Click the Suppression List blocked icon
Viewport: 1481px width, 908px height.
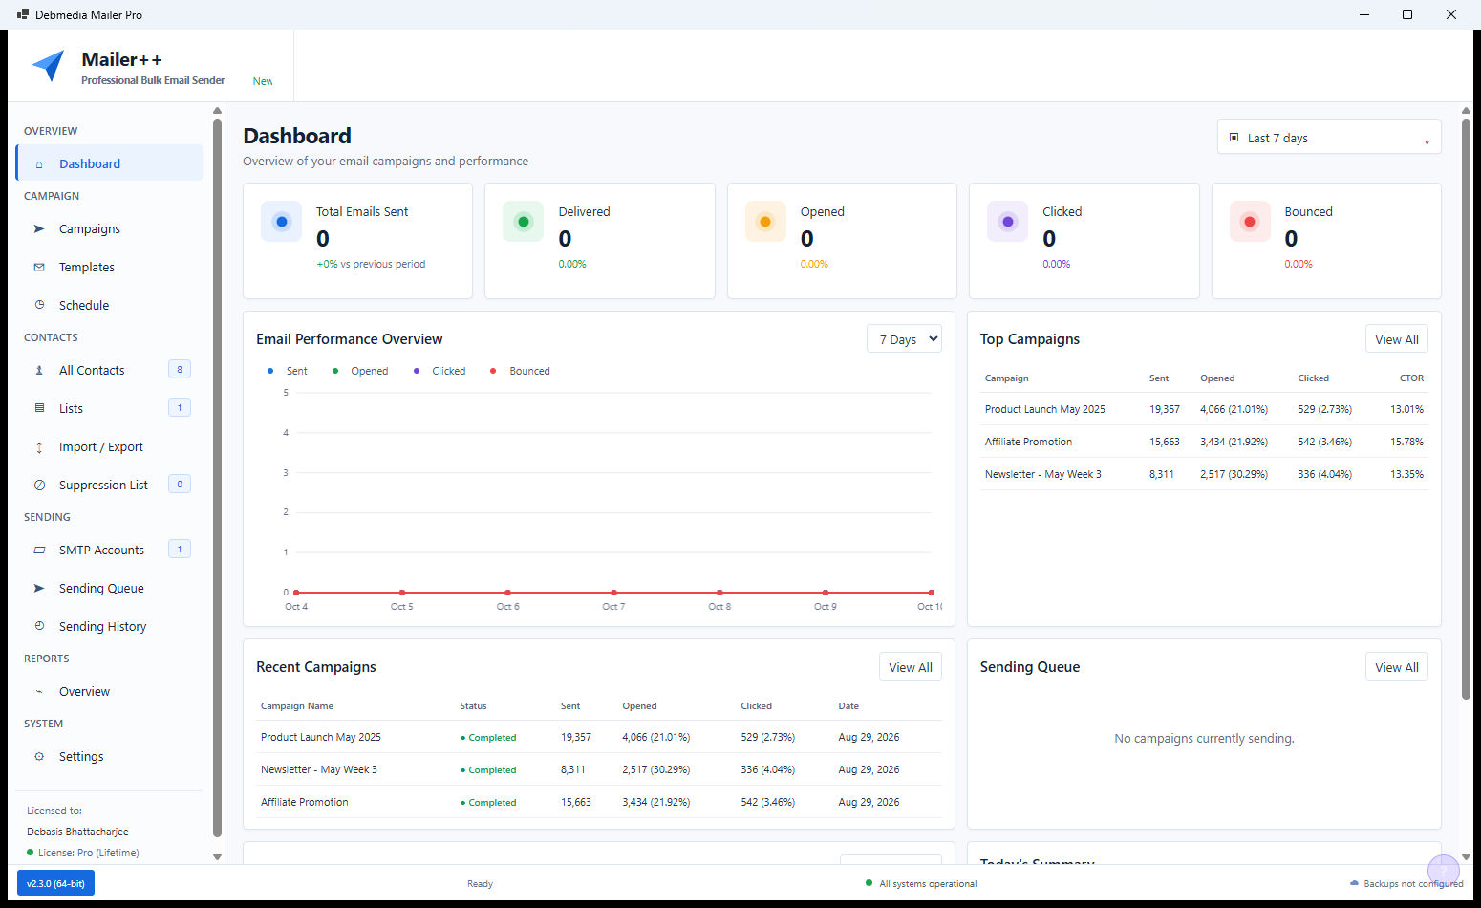point(39,486)
